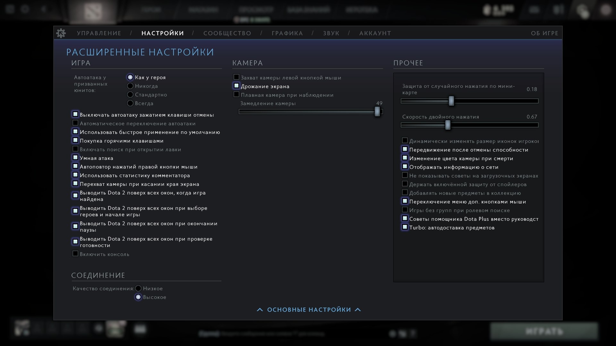Viewport: 616px width, 346px height.
Task: Toggle Отображать информацию о сети
Action: (405, 167)
